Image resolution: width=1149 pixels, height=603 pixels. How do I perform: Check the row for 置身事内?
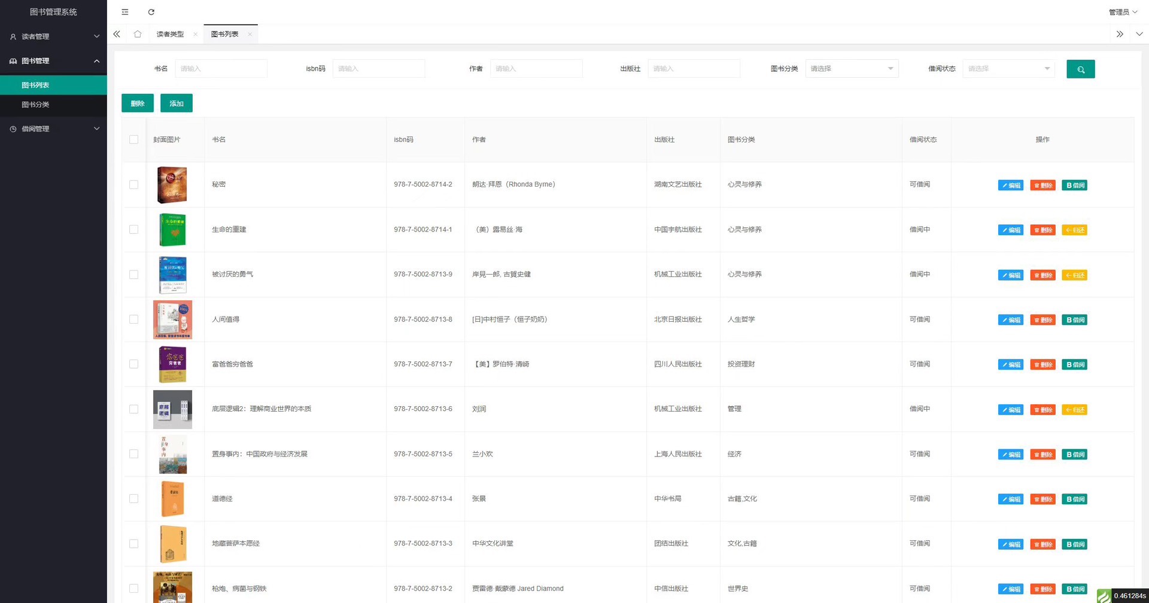[x=133, y=454]
